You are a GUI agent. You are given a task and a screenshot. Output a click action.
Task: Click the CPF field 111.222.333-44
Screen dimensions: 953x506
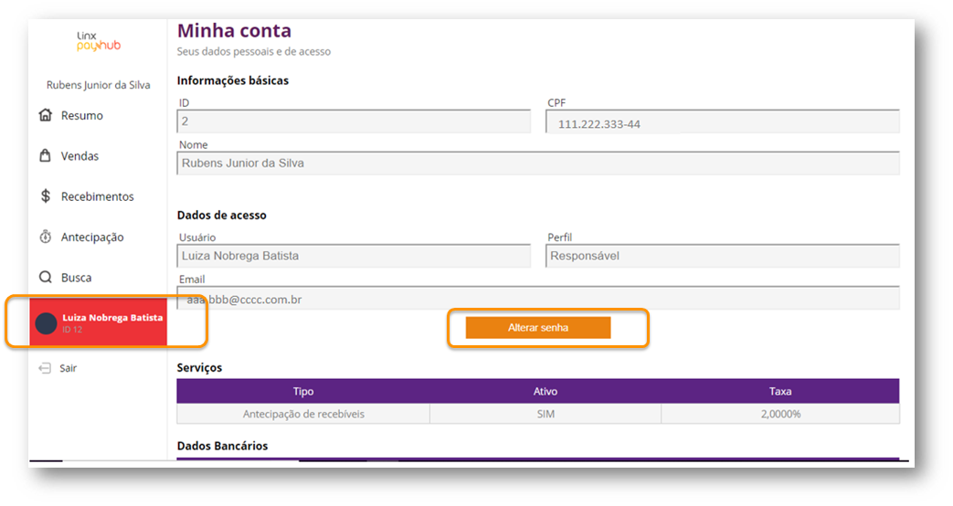click(x=723, y=121)
